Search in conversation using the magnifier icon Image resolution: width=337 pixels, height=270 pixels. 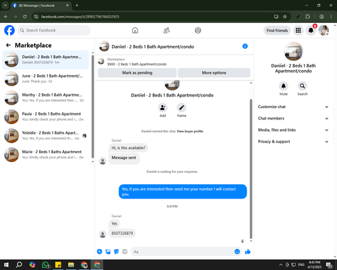pos(303,86)
